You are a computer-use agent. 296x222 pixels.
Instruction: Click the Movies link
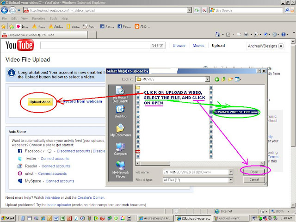198,45
